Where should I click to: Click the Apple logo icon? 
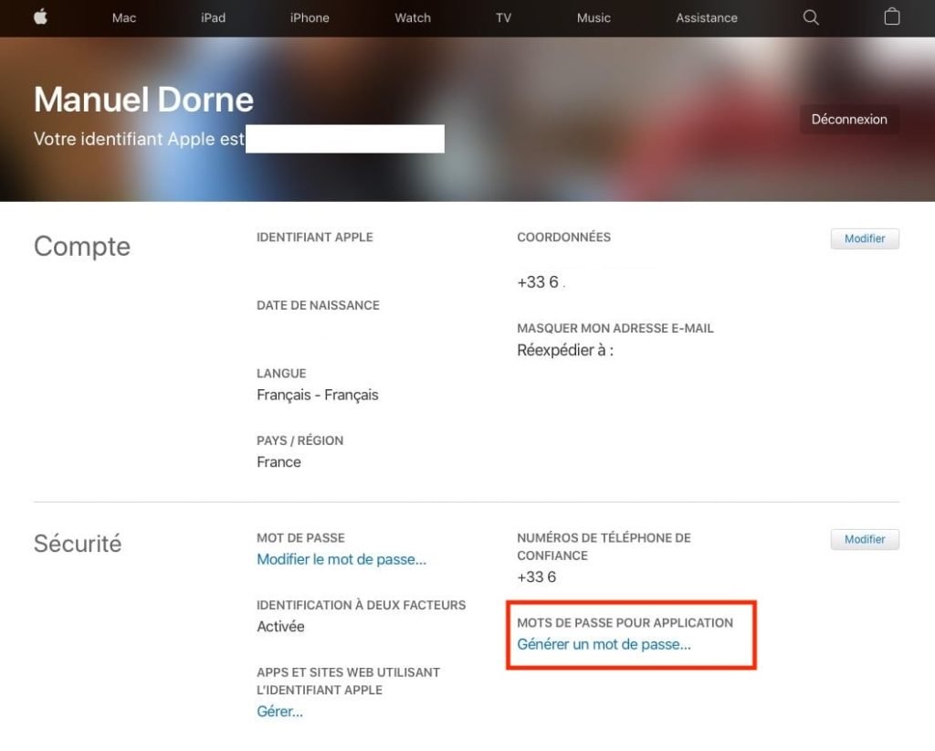point(40,16)
